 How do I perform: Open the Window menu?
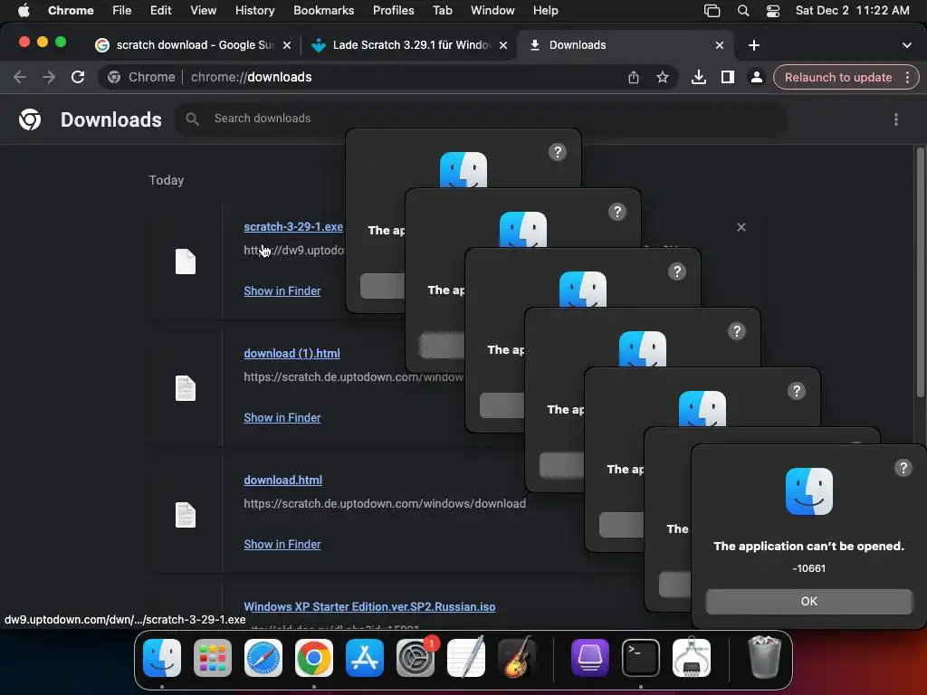point(492,11)
